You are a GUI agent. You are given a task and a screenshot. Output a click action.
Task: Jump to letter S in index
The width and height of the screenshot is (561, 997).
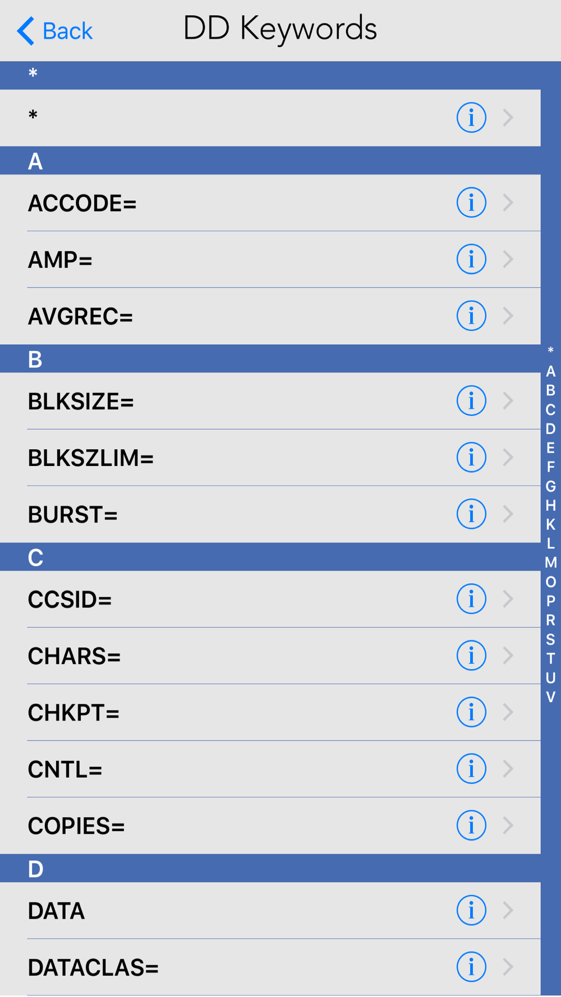pyautogui.click(x=550, y=639)
